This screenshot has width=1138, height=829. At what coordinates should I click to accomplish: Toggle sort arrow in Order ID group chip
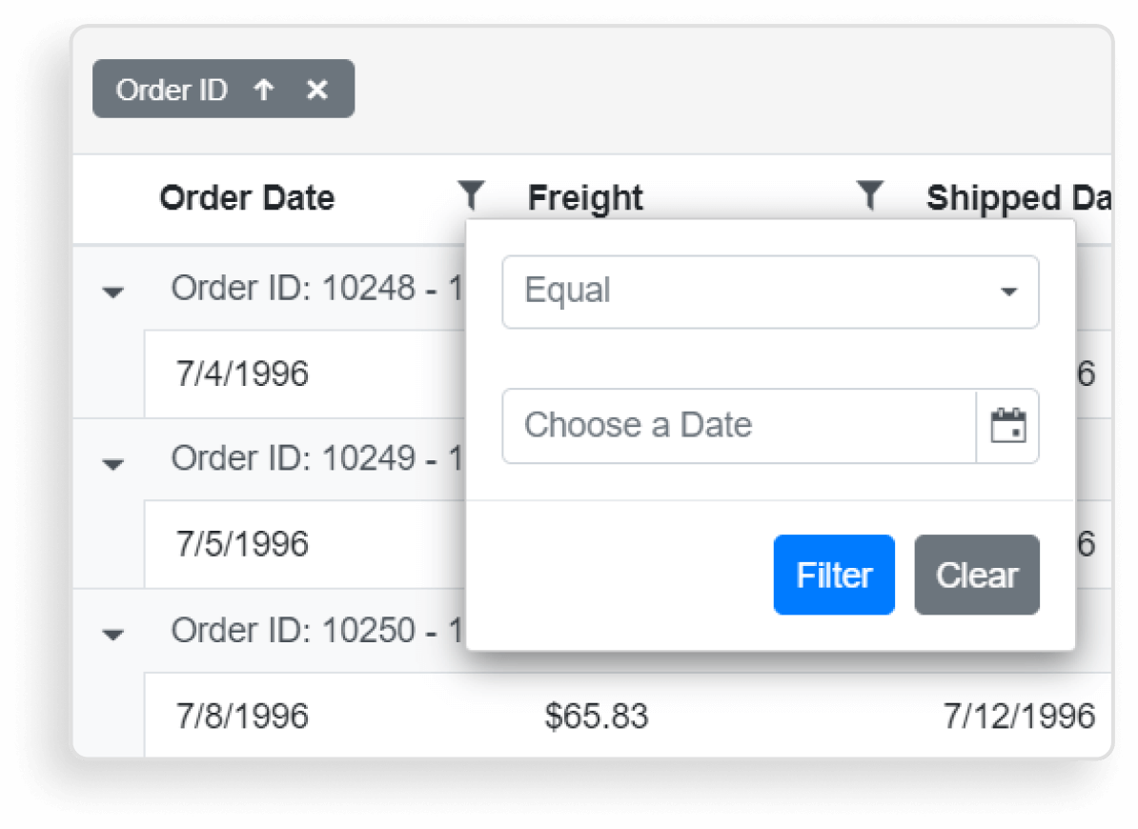(264, 90)
